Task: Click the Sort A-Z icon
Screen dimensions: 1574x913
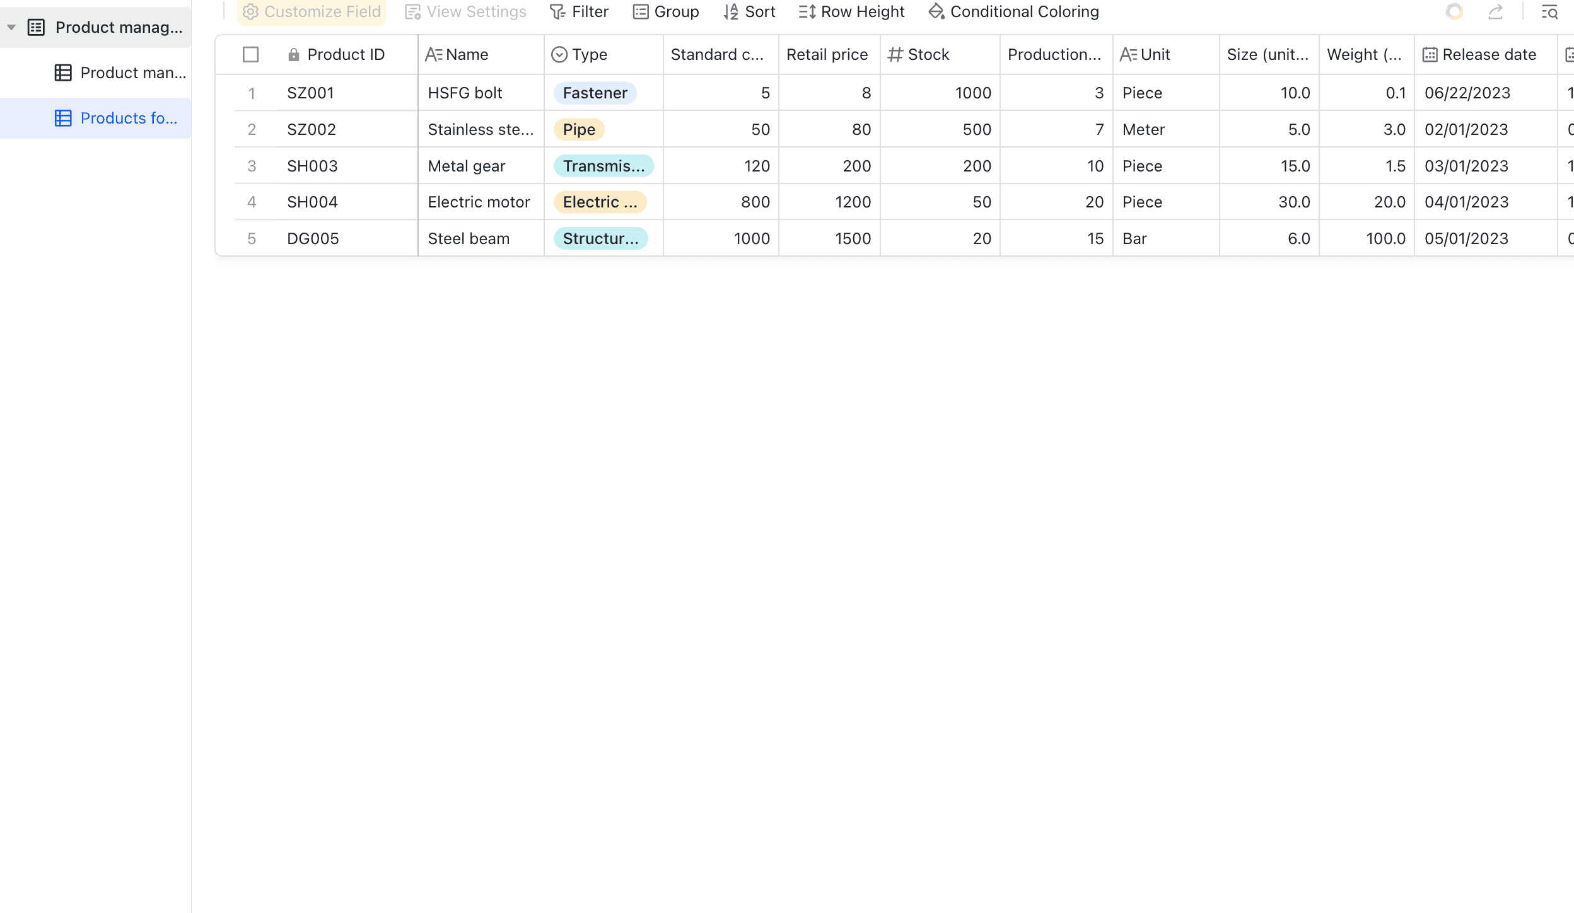Action: coord(731,12)
